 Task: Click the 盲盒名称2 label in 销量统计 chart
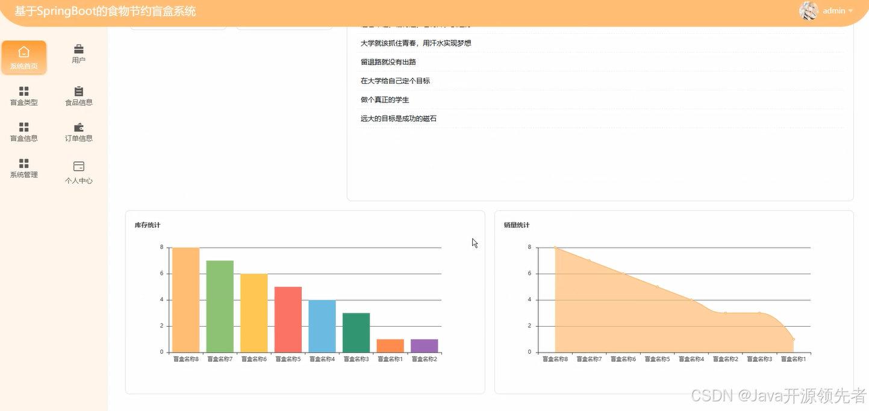click(726, 359)
